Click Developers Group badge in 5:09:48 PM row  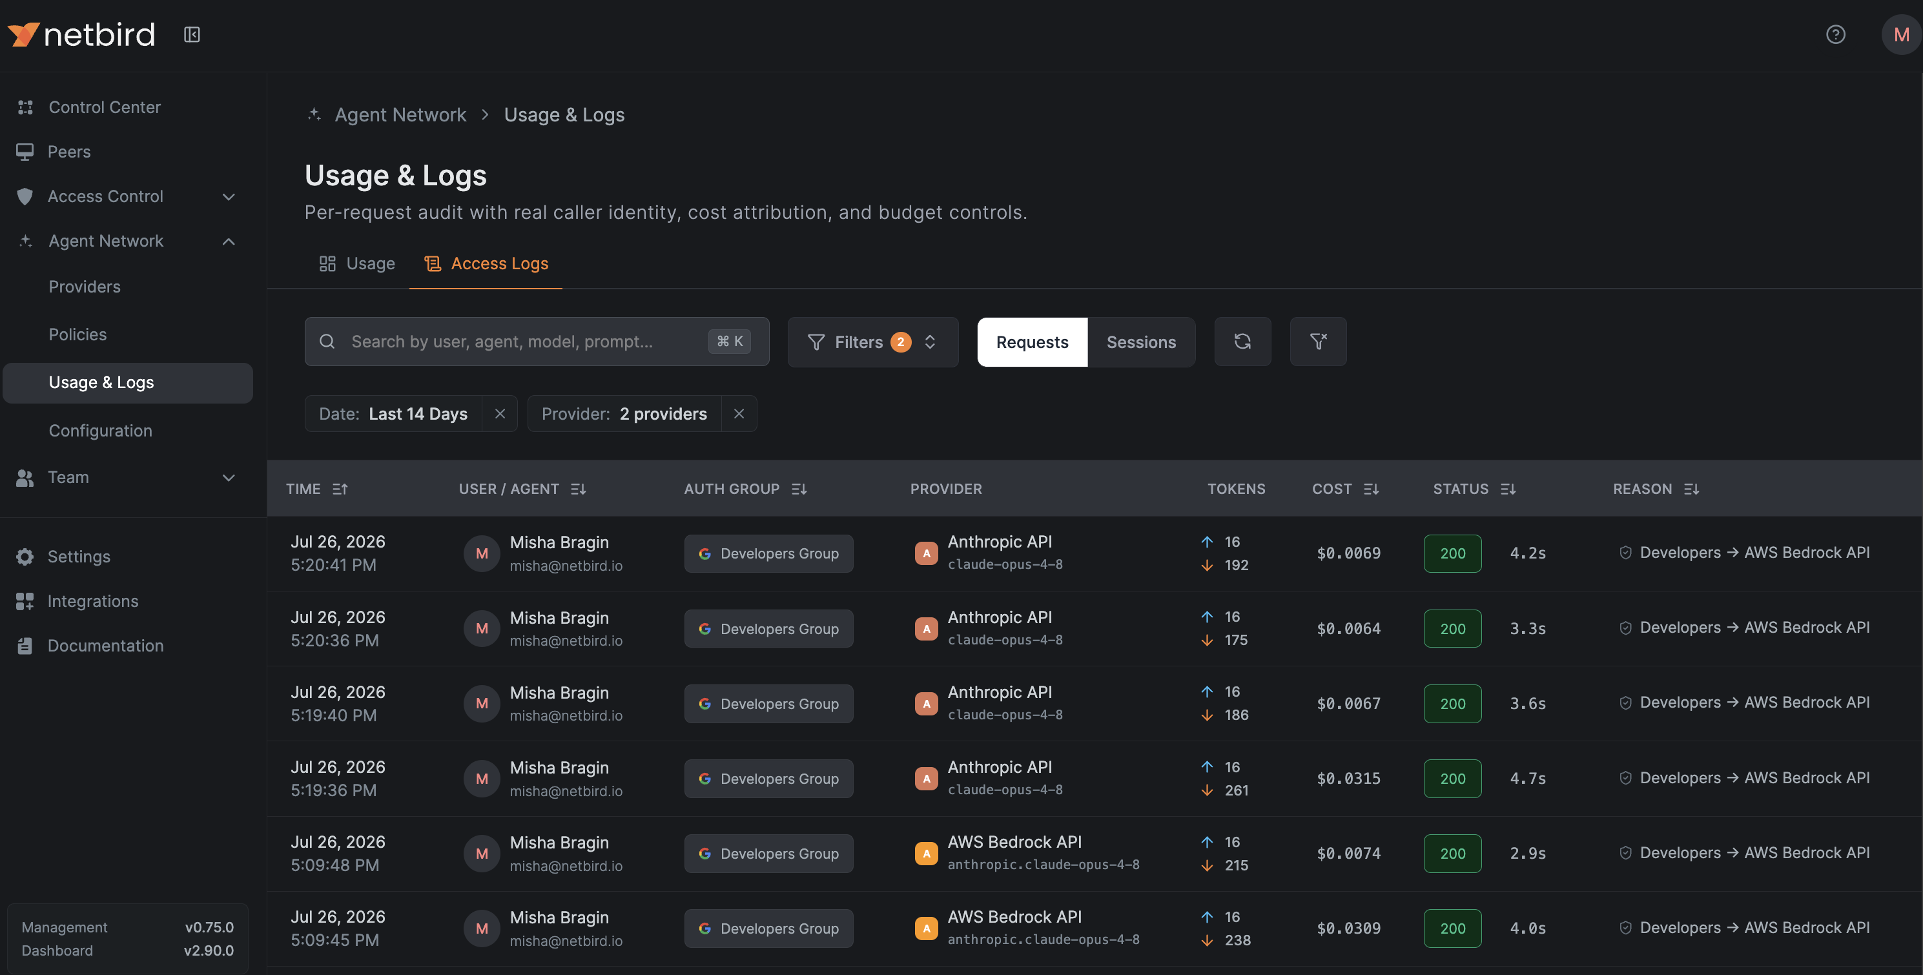tap(768, 854)
